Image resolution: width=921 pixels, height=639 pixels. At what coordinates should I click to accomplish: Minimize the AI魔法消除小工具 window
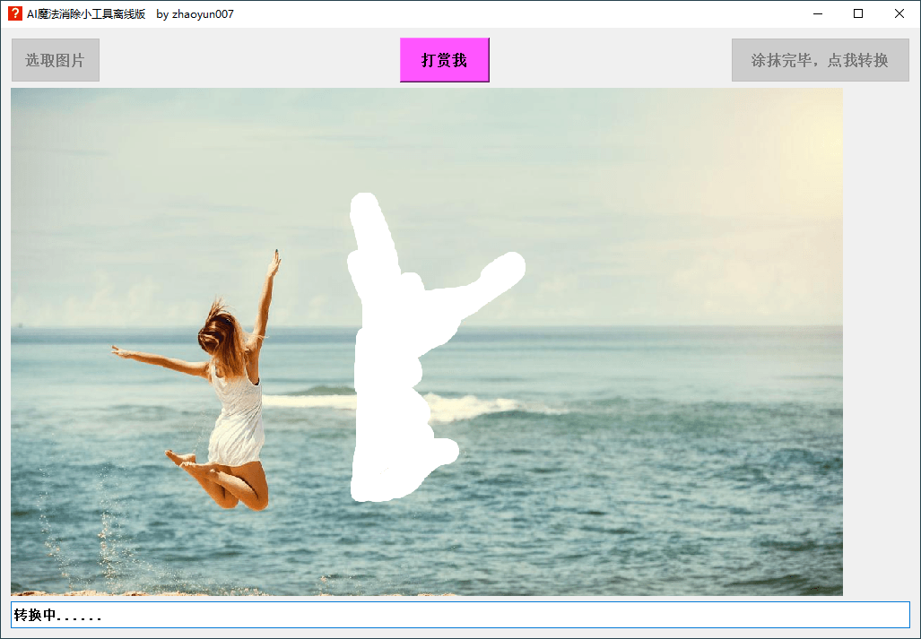pos(817,13)
